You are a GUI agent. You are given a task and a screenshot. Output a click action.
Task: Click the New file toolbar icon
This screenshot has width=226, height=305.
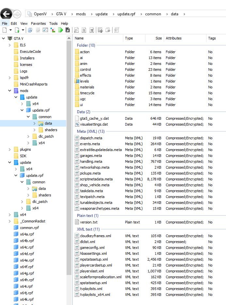click(5, 30)
